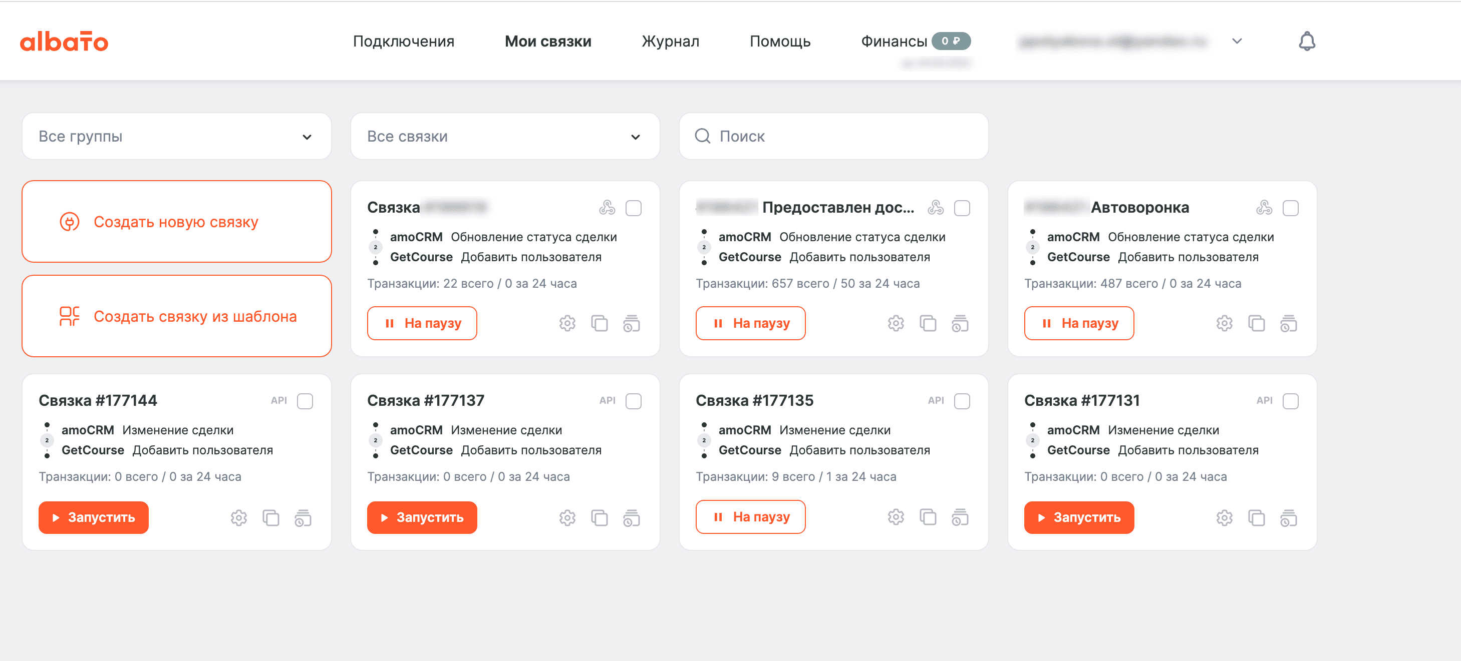Select checkbox on Предоставлен дос... card
The image size is (1461, 661).
[962, 208]
